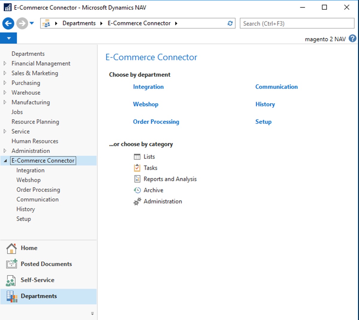
Task: Open the blue application menu dropdown
Action: pos(8,38)
